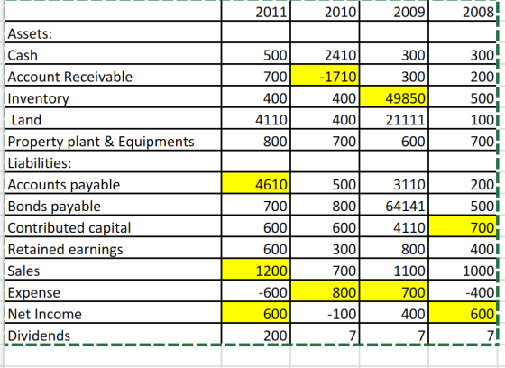Select the Bonds payable label
505x368 pixels.
point(113,205)
